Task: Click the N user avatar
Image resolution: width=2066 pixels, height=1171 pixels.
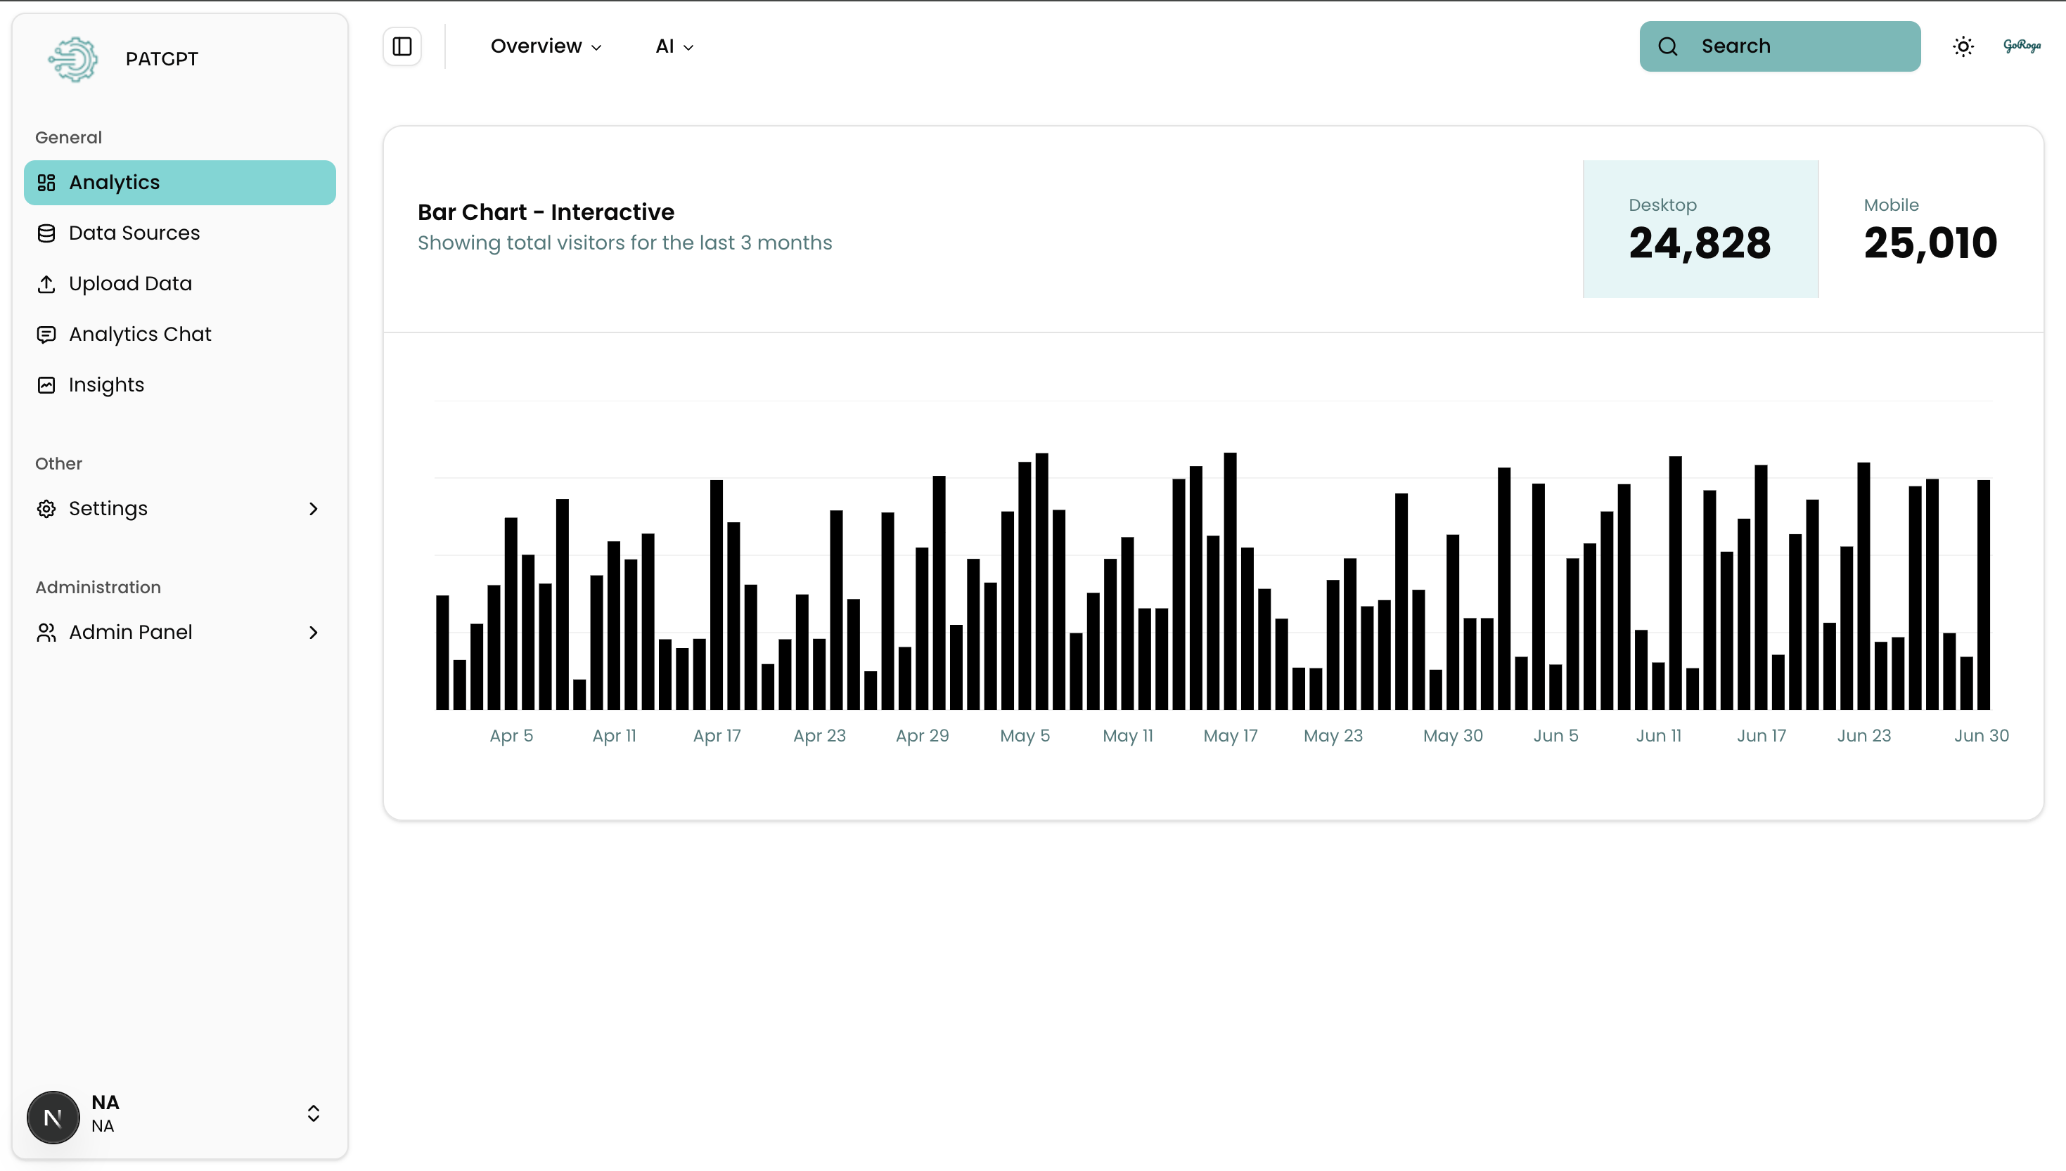Action: 53,1117
